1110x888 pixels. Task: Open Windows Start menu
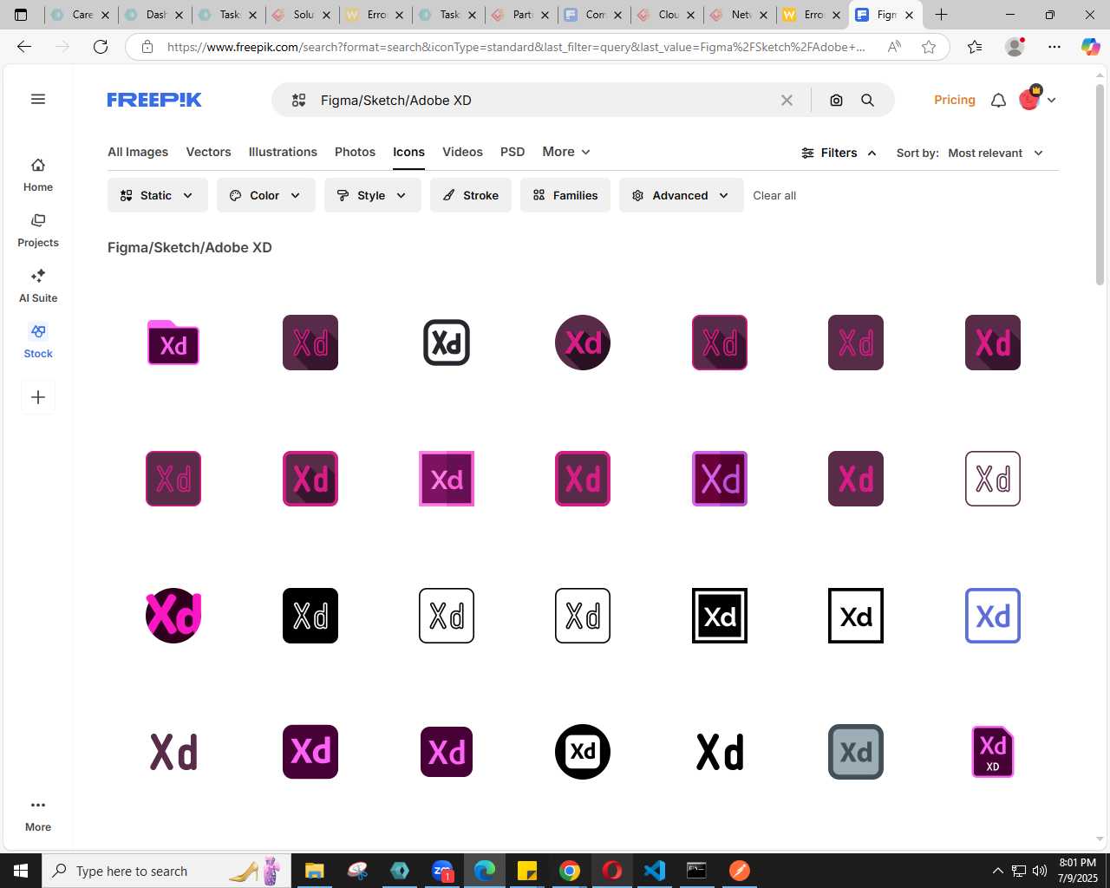tap(21, 871)
